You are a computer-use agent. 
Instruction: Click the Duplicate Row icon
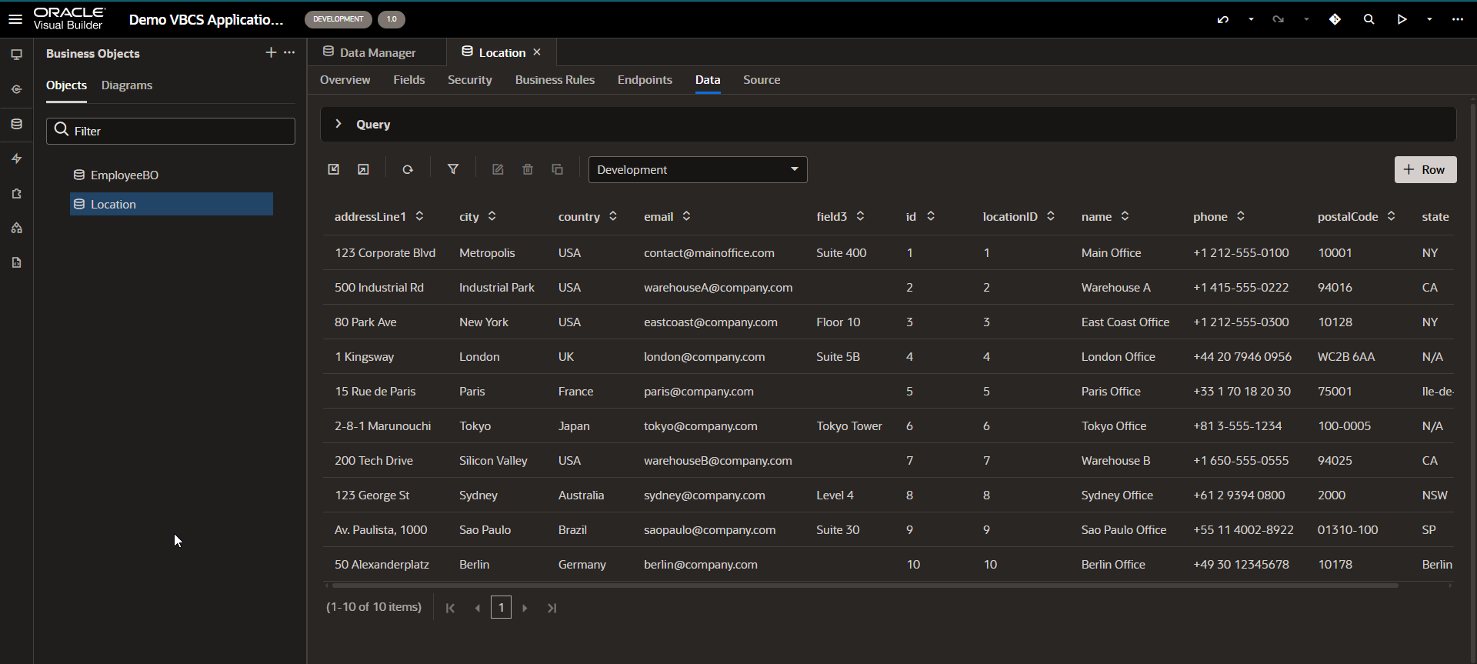558,169
